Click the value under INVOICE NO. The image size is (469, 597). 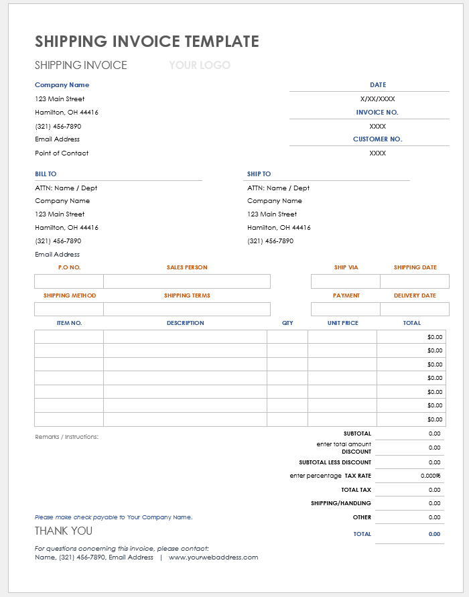[x=377, y=126]
